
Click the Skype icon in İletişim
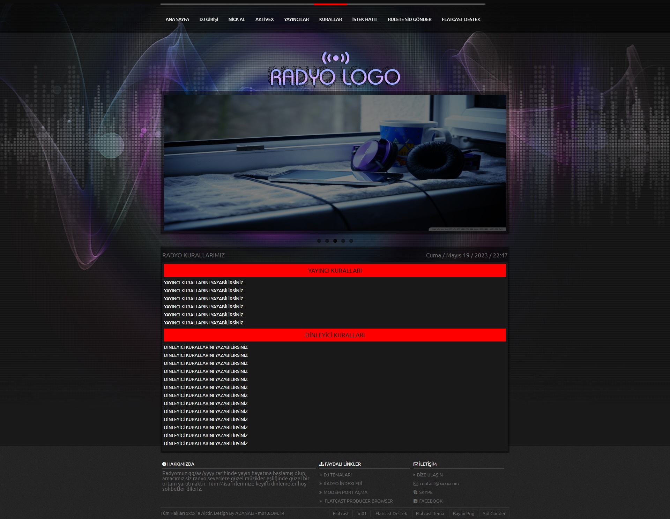pyautogui.click(x=415, y=492)
